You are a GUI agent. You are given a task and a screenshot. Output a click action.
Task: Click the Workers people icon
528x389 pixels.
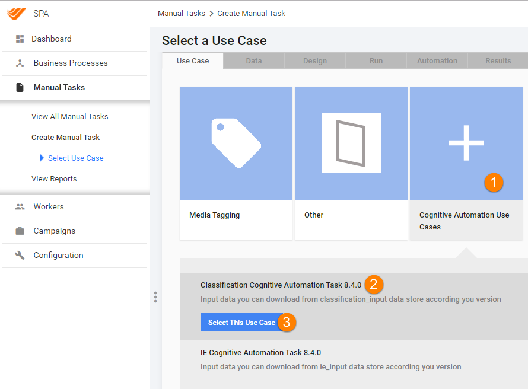point(20,206)
